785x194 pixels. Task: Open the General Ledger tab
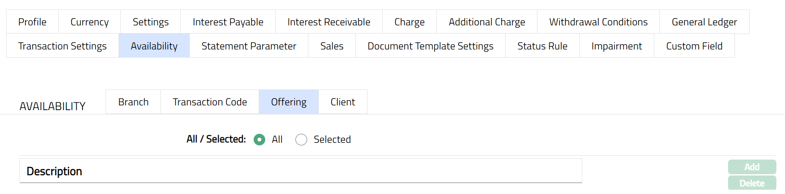click(704, 22)
